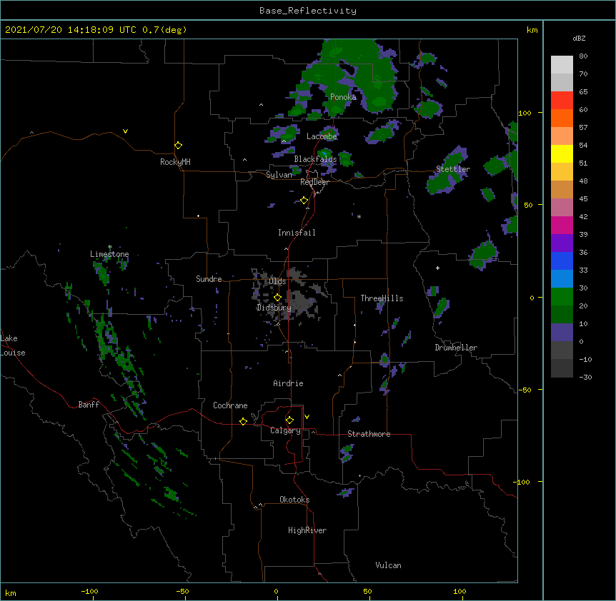Select the Drumheller town label
Viewport: 616px width, 601px height.
456,348
